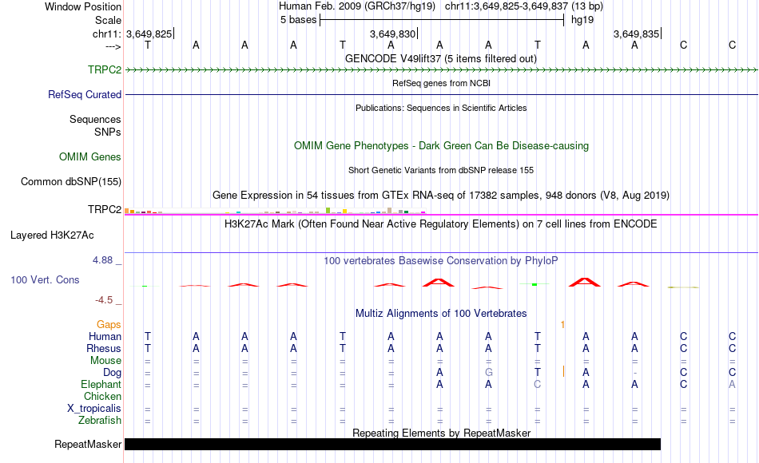Click the Dog species label
The height and width of the screenshot is (463, 759).
[112, 373]
